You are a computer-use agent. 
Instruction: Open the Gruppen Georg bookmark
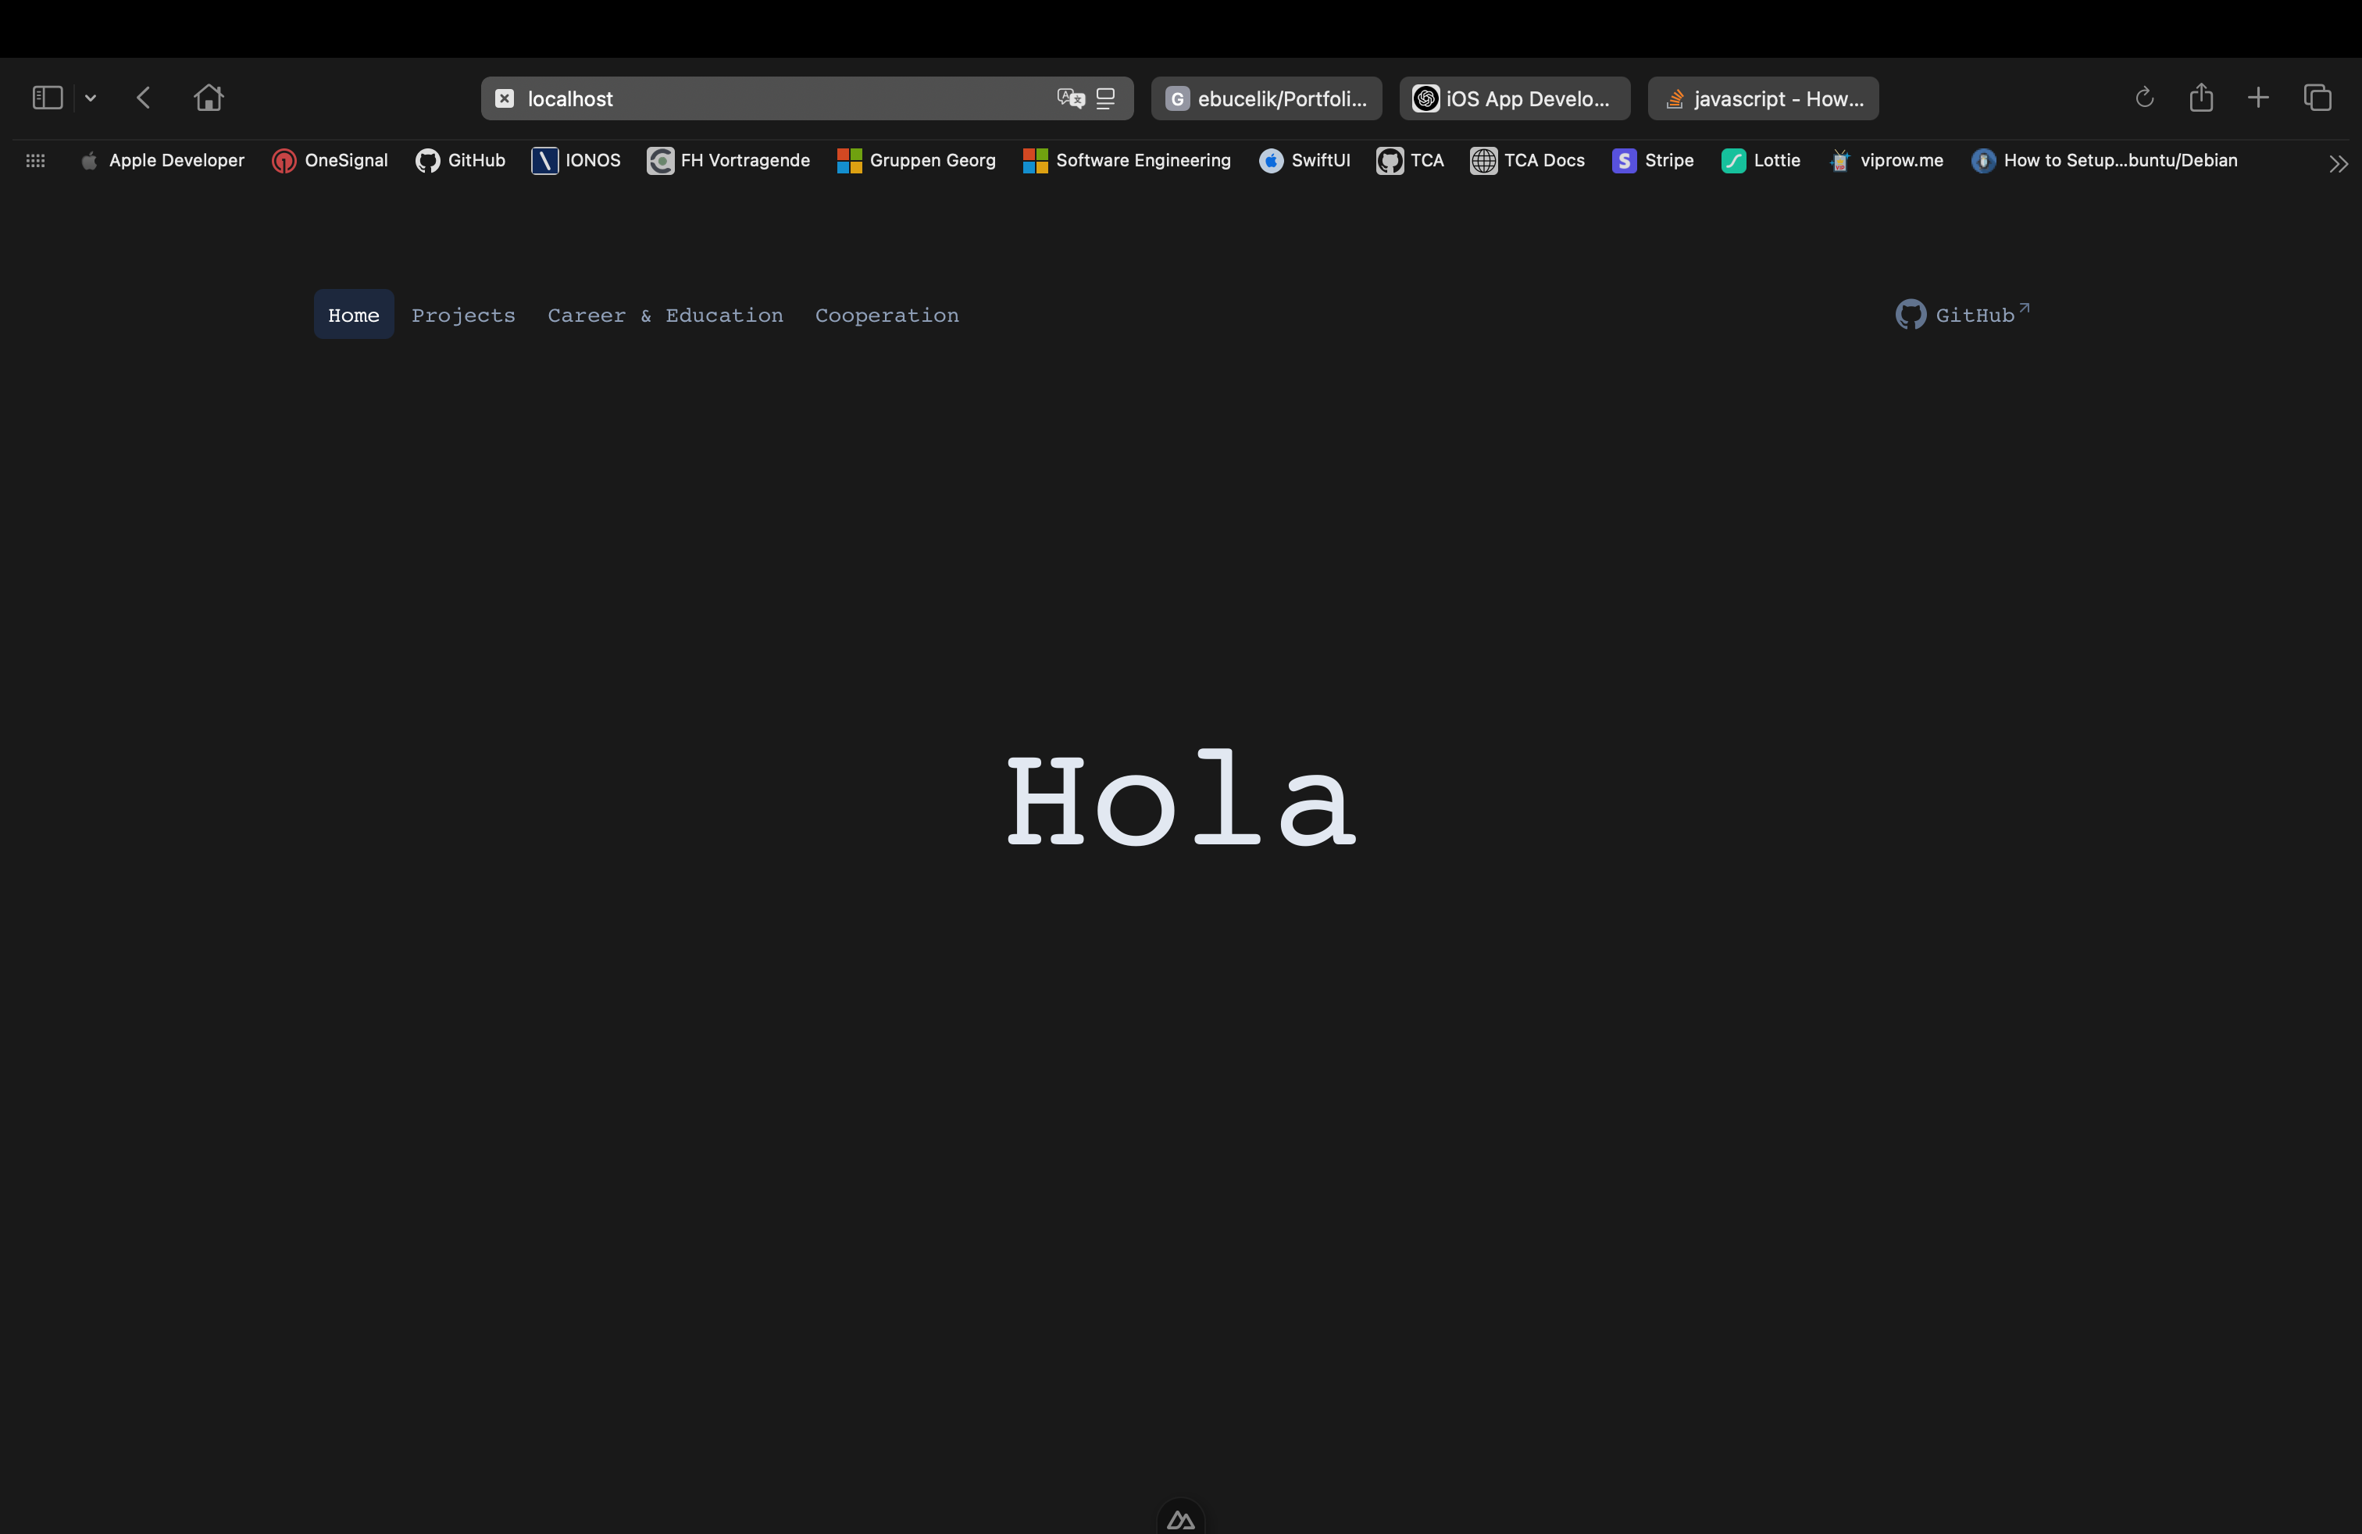(x=916, y=161)
